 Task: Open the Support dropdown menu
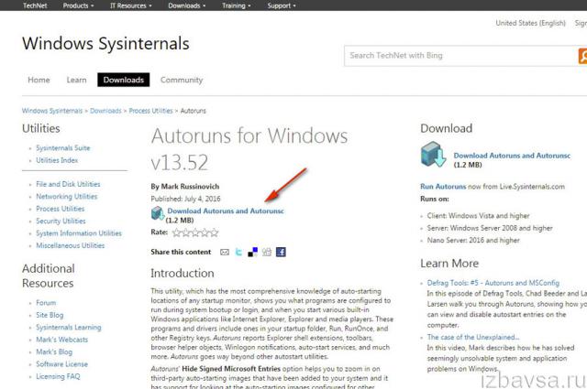pyautogui.click(x=282, y=5)
